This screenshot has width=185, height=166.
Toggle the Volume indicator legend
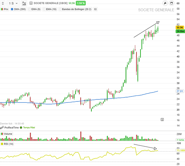point(7,134)
